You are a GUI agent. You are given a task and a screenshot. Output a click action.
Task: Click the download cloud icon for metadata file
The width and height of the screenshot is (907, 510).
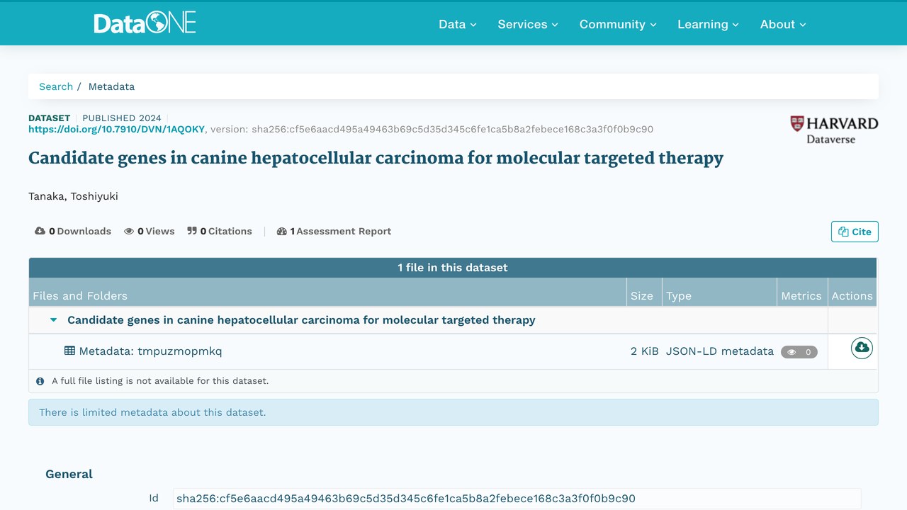(x=862, y=348)
